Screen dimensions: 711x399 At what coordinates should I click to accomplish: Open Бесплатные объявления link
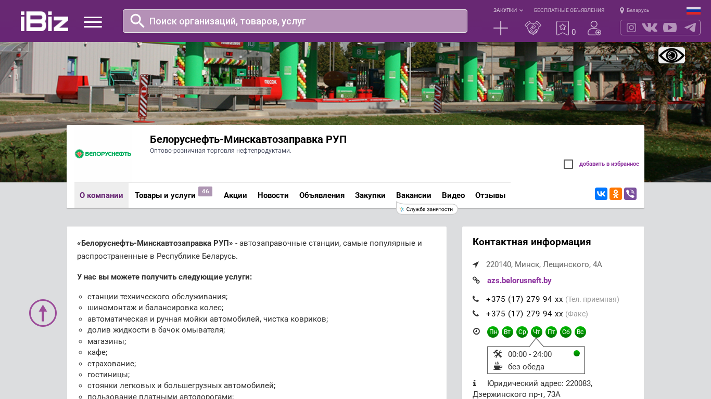[569, 10]
